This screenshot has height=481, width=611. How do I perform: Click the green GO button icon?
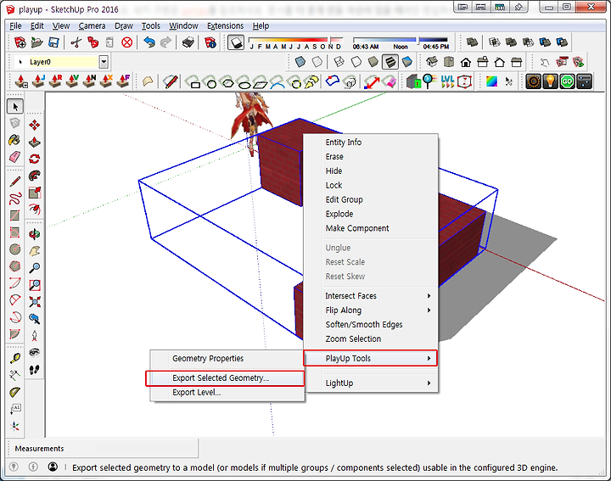pos(567,81)
